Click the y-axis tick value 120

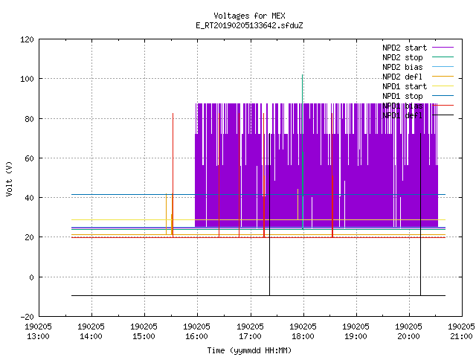[x=27, y=39]
